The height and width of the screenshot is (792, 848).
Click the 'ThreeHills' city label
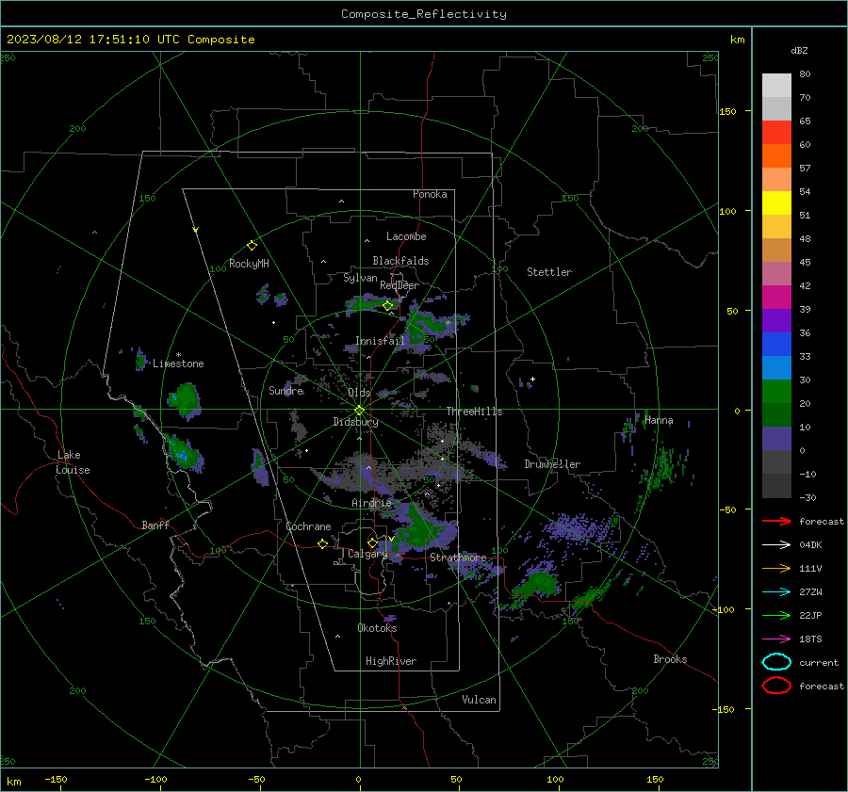[474, 412]
